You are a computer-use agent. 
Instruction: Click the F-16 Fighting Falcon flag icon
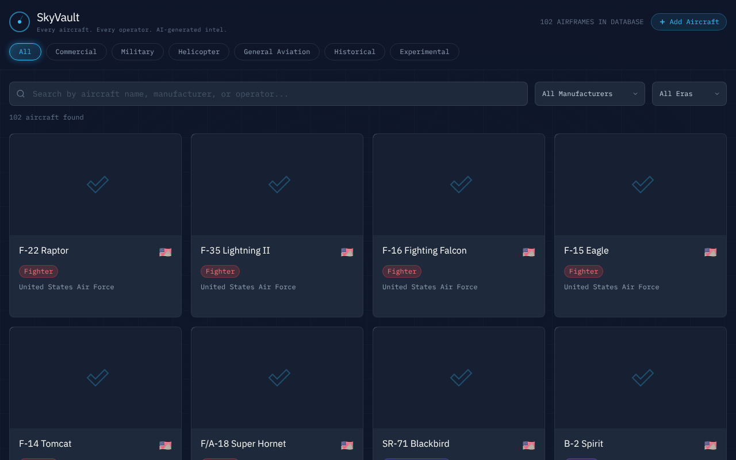point(528,252)
